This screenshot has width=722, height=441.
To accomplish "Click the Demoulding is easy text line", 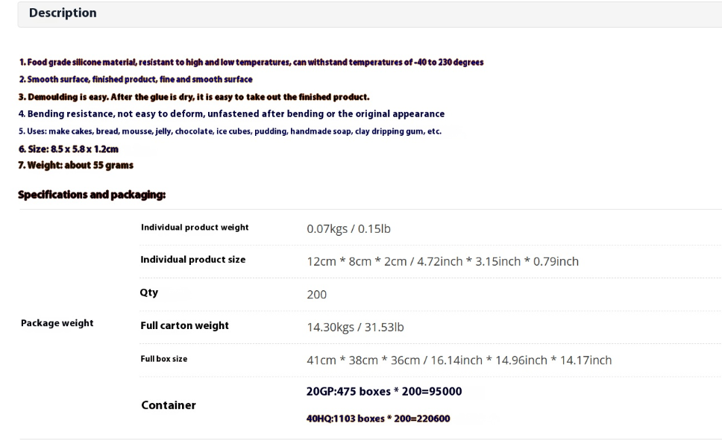I will click(194, 97).
